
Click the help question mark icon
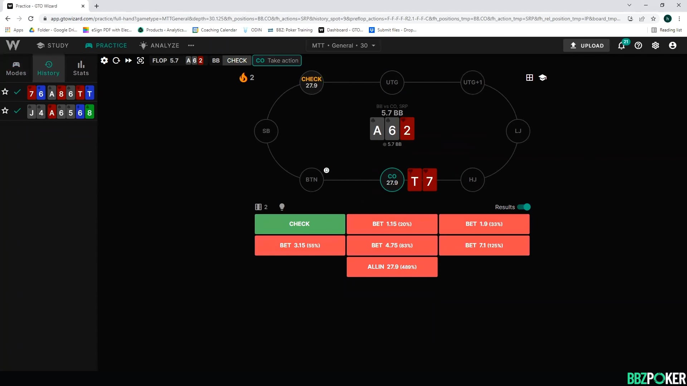point(638,45)
